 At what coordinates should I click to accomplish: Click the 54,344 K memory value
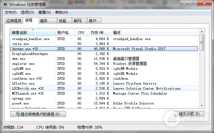(101, 63)
